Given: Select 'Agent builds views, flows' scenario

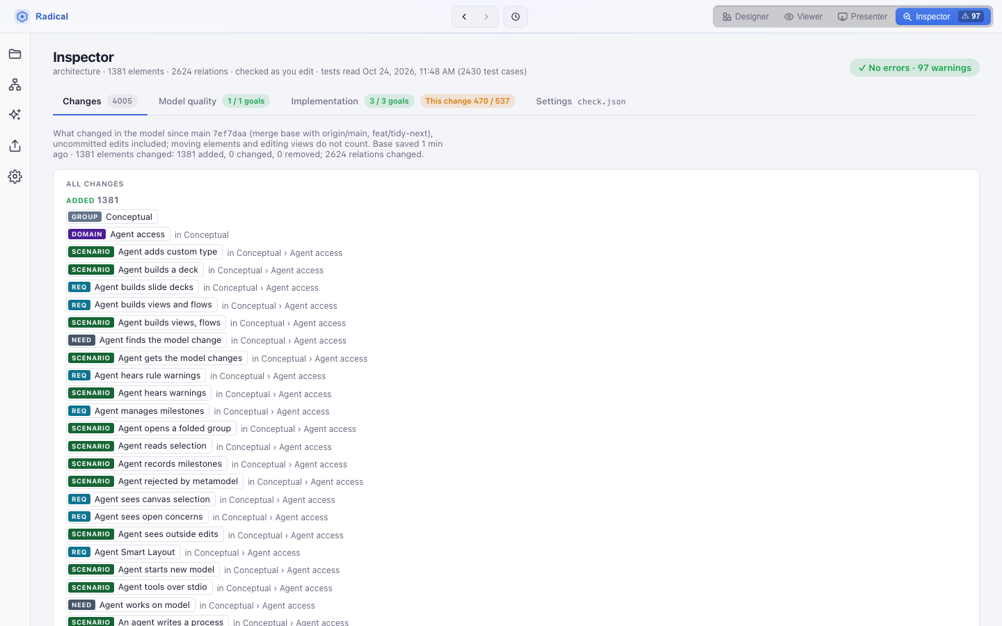Looking at the screenshot, I should [x=146, y=323].
